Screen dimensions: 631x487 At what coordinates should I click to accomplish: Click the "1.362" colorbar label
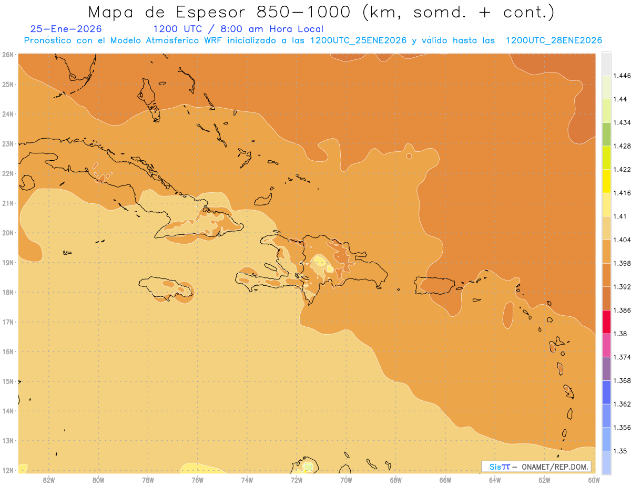coord(623,404)
